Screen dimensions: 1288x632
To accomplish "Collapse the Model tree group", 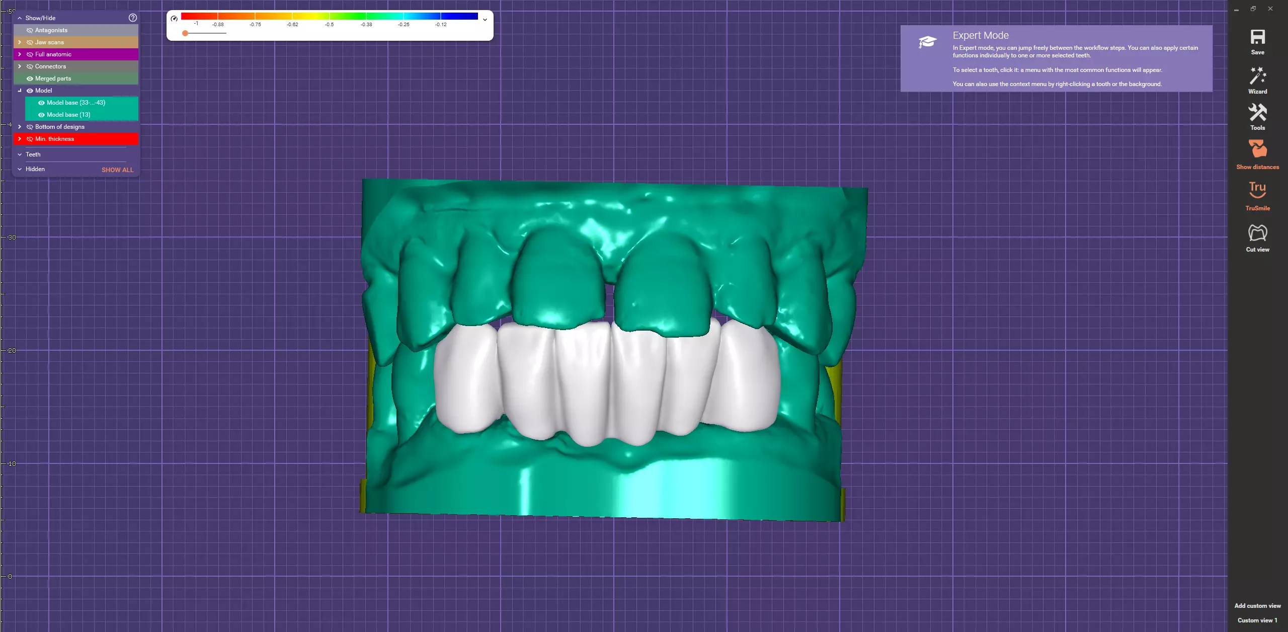I will 20,91.
